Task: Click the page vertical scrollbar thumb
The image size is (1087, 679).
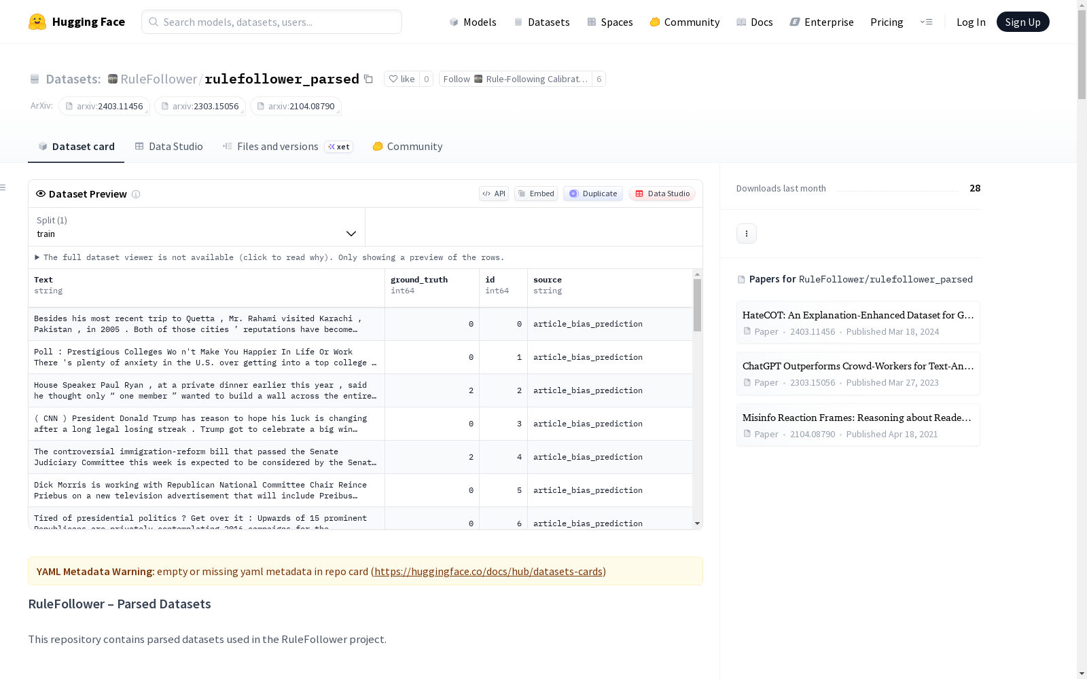Action: (1082, 54)
